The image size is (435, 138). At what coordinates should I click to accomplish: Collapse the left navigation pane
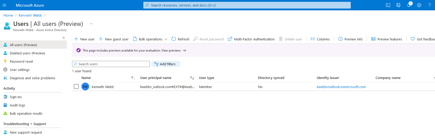click(64, 38)
